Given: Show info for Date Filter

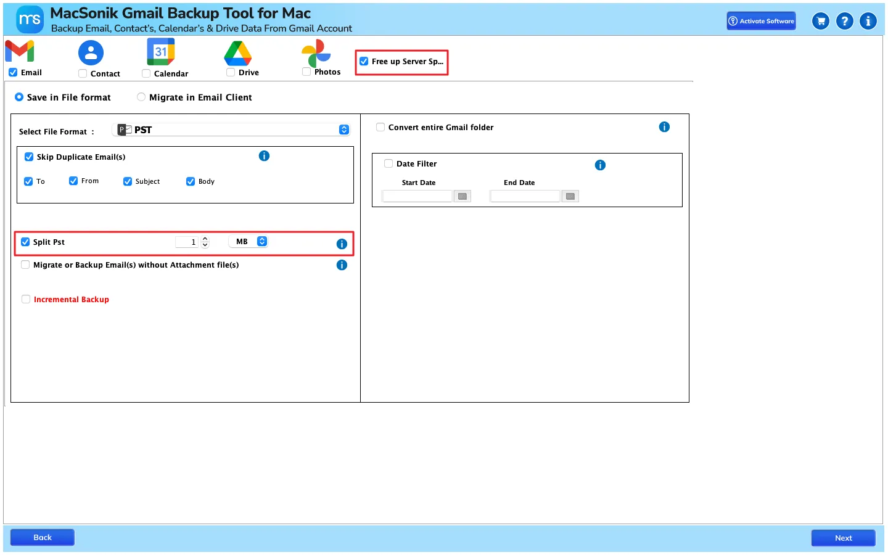Looking at the screenshot, I should pos(600,165).
